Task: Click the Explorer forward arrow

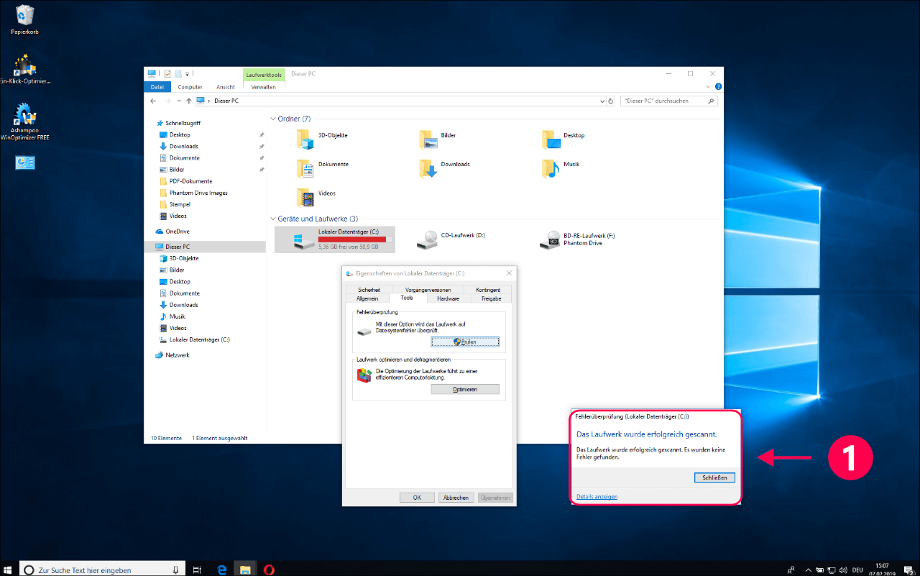Action: pos(167,101)
